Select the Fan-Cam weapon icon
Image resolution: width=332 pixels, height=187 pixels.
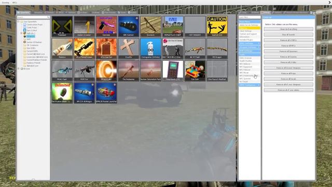pos(195,71)
